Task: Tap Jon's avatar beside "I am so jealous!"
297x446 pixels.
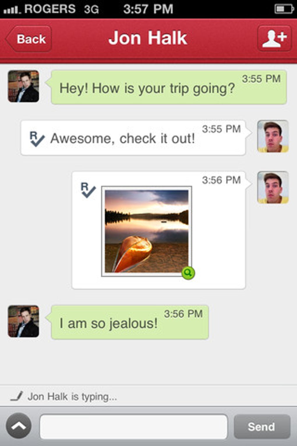Action: pyautogui.click(x=23, y=321)
